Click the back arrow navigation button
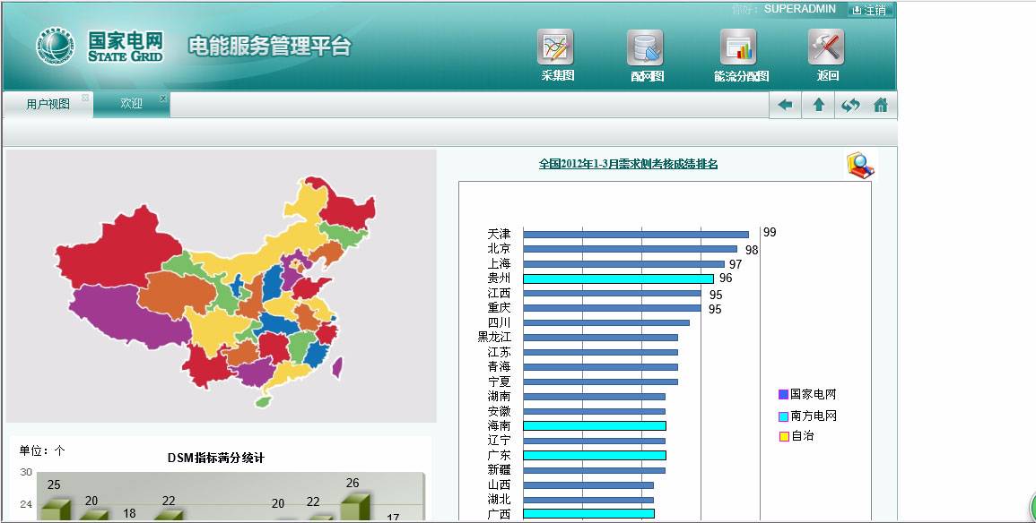The height and width of the screenshot is (523, 1036). 785,105
